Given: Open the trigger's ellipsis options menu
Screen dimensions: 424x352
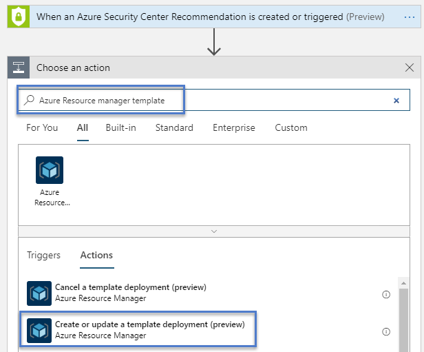Looking at the screenshot, I should [410, 17].
